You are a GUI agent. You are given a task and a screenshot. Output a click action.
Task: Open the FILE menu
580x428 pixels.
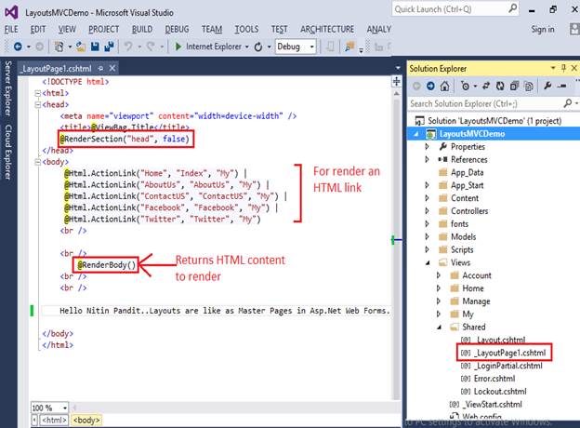coord(11,29)
